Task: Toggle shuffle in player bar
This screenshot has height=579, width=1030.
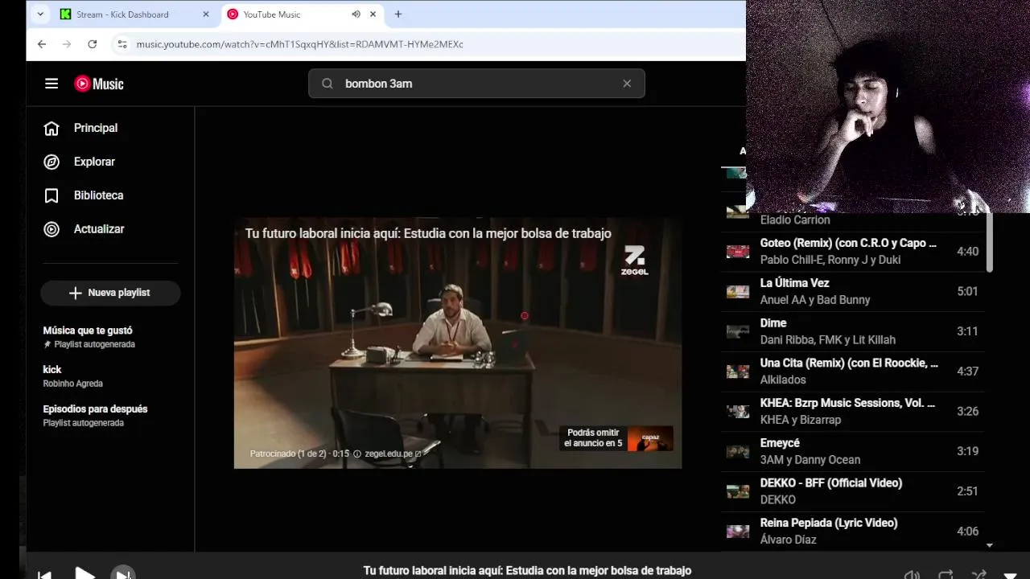Action: [x=978, y=574]
